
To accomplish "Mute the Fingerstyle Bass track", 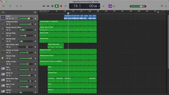I will point(7,24).
